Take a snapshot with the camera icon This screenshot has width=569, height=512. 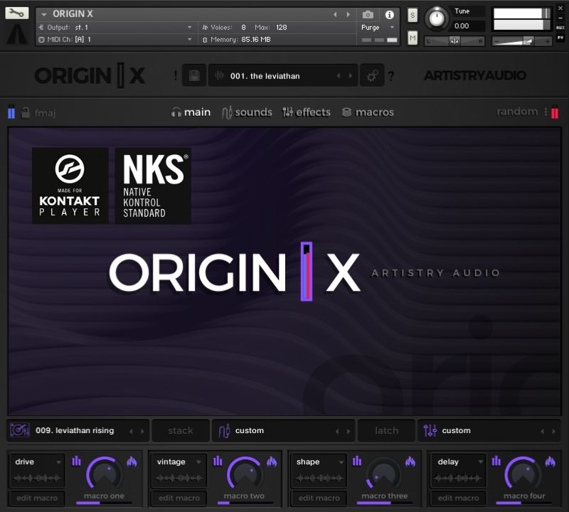click(368, 14)
